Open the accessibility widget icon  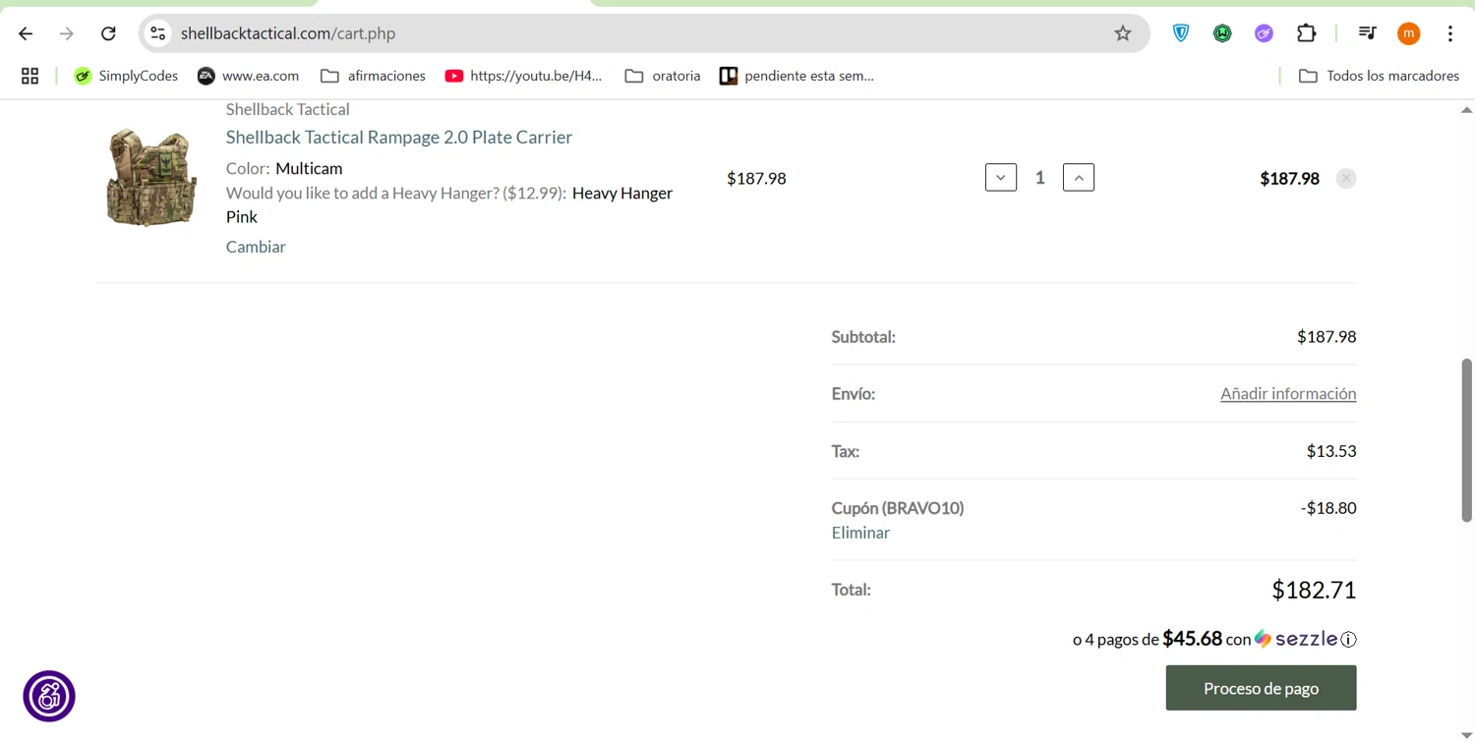tap(49, 696)
